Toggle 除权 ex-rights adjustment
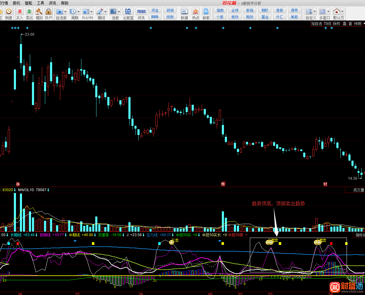The height and width of the screenshot is (295, 365). (337, 24)
